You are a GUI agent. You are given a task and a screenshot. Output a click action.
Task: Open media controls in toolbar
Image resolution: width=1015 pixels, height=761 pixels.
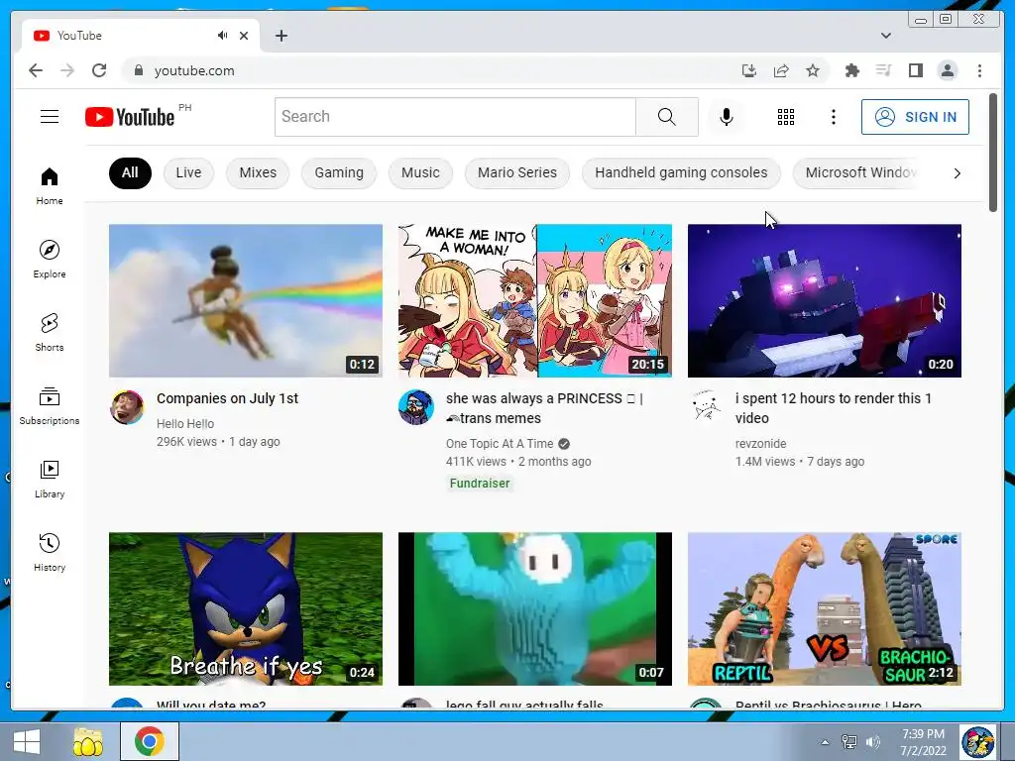point(883,70)
